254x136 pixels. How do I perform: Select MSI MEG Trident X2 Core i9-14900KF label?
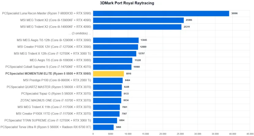coord(56,27)
